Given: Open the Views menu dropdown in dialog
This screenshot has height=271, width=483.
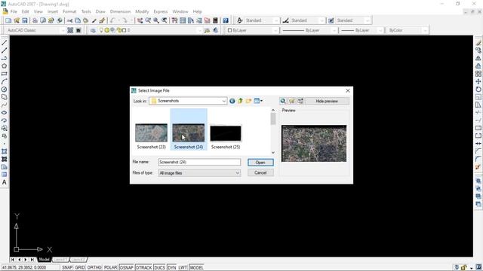Looking at the screenshot, I should click(x=258, y=101).
